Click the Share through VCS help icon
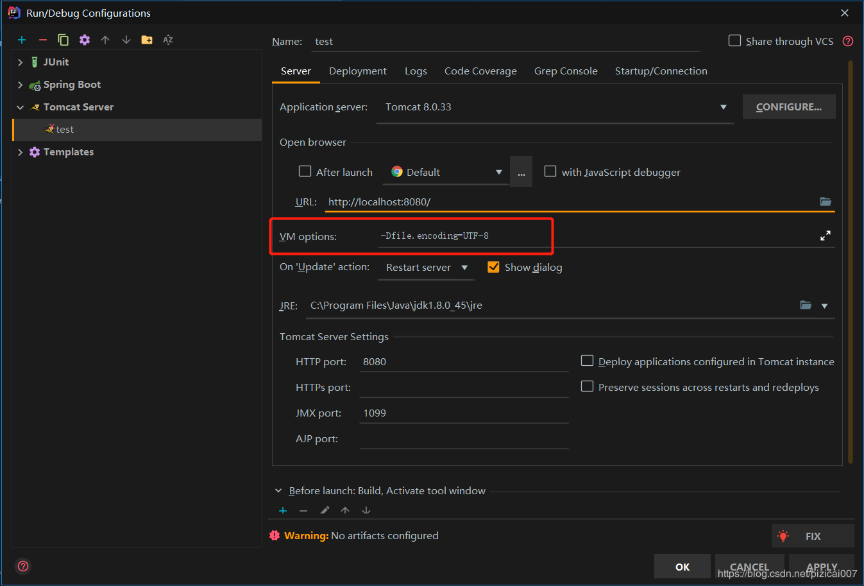This screenshot has height=586, width=864. (x=848, y=41)
